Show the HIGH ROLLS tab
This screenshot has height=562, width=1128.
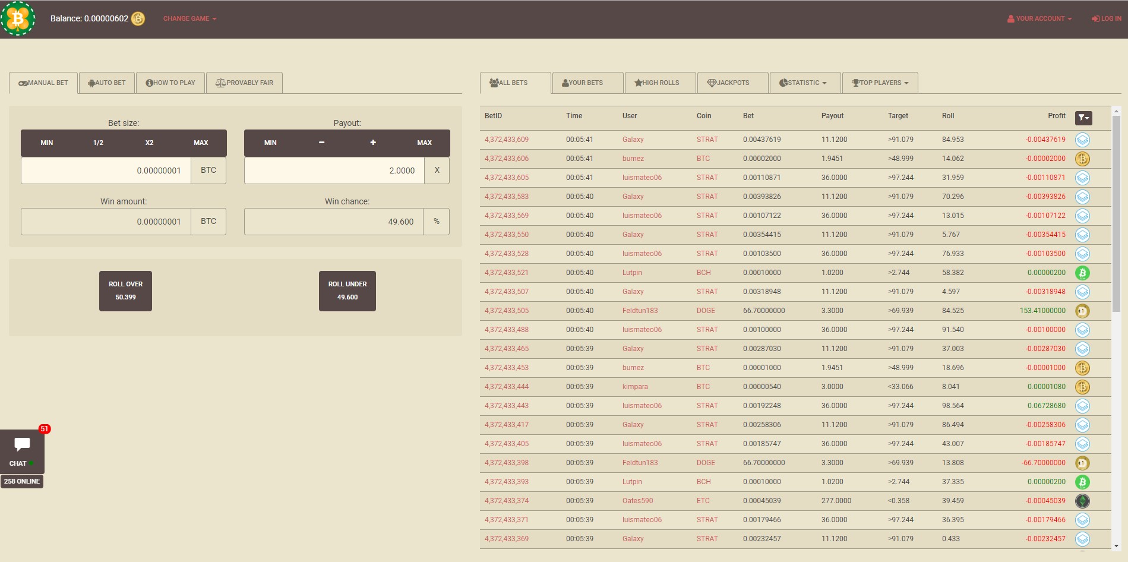click(x=660, y=83)
